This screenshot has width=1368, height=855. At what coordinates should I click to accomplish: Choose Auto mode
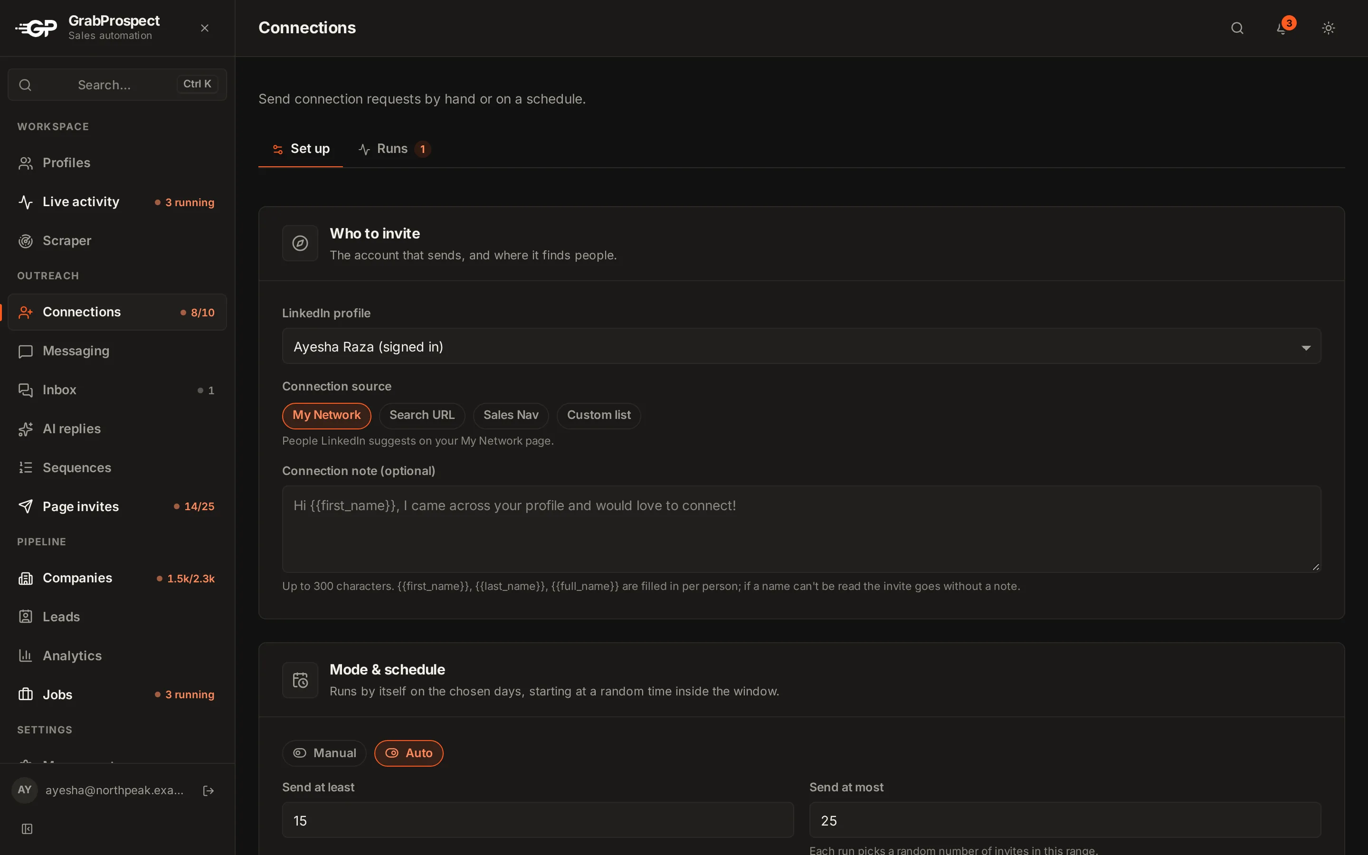pyautogui.click(x=408, y=753)
